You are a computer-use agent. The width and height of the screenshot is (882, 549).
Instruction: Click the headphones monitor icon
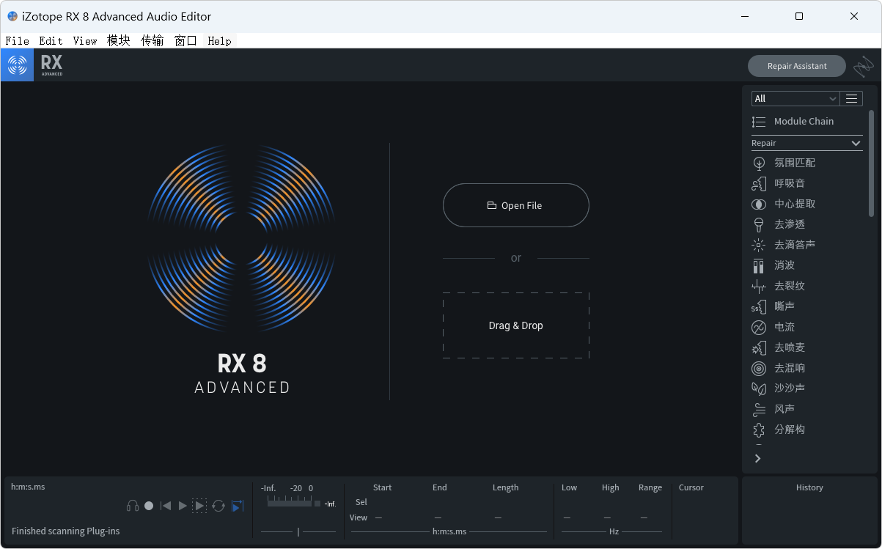(133, 506)
